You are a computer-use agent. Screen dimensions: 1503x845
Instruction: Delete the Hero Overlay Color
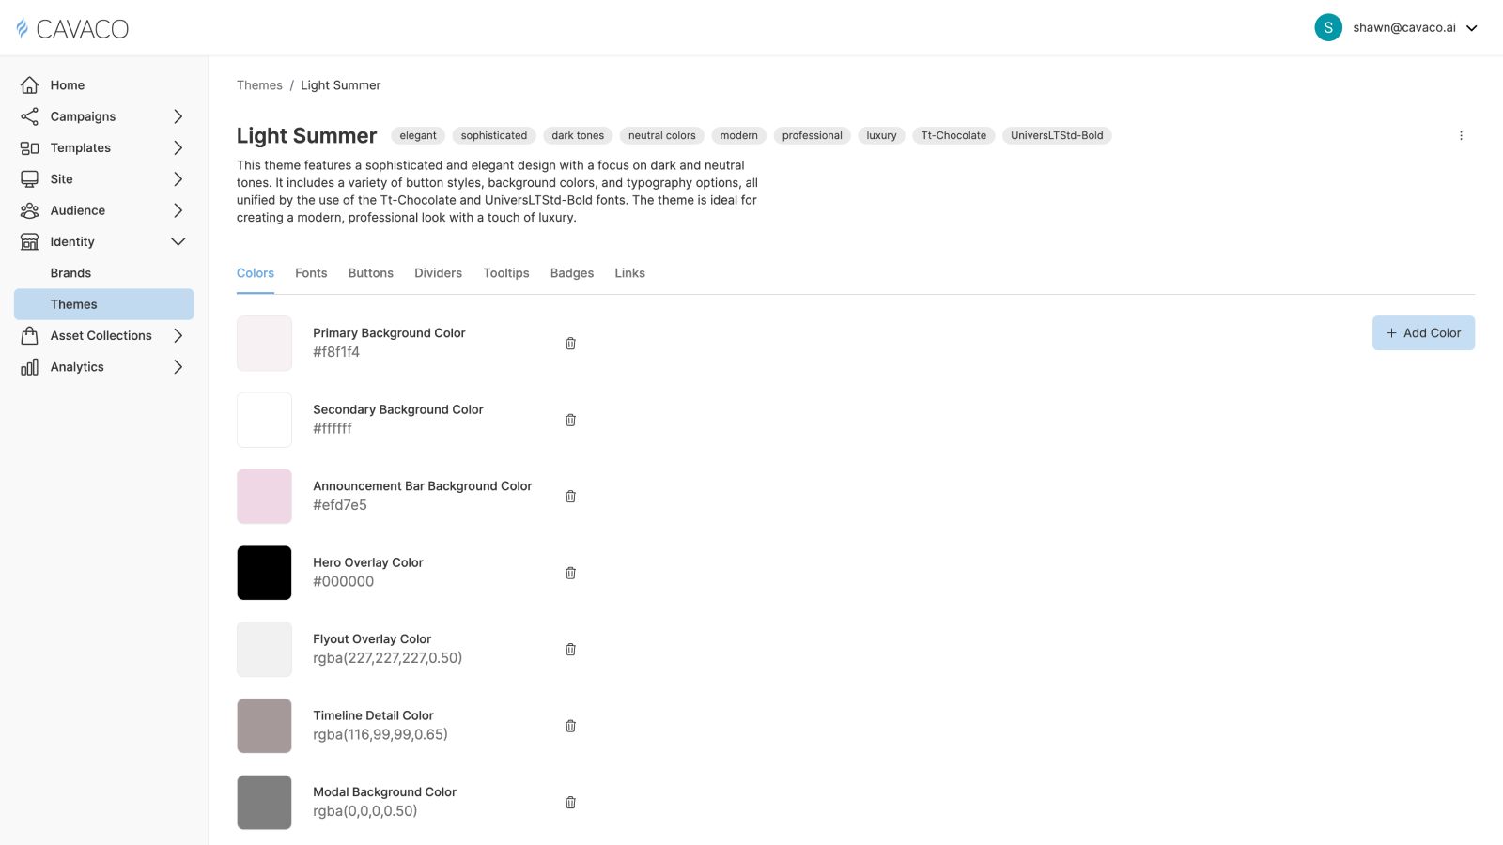[570, 573]
